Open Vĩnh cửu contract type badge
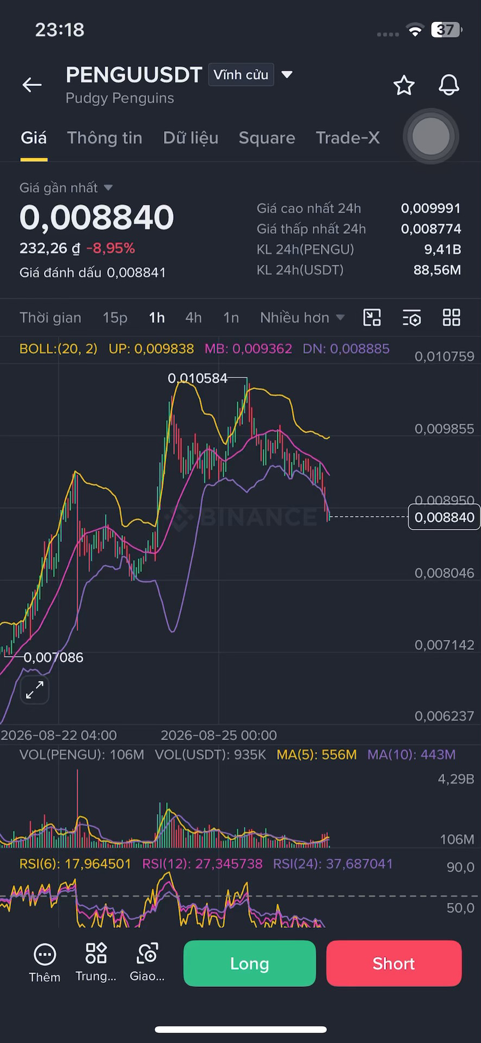The image size is (481, 1043). (241, 75)
